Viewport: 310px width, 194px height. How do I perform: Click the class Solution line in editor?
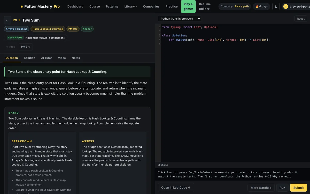(x=175, y=36)
